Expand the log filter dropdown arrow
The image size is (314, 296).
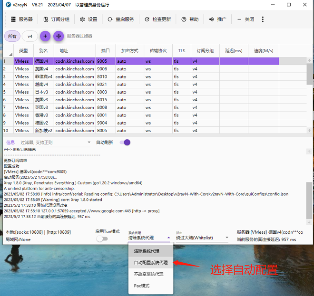[x=88, y=143]
